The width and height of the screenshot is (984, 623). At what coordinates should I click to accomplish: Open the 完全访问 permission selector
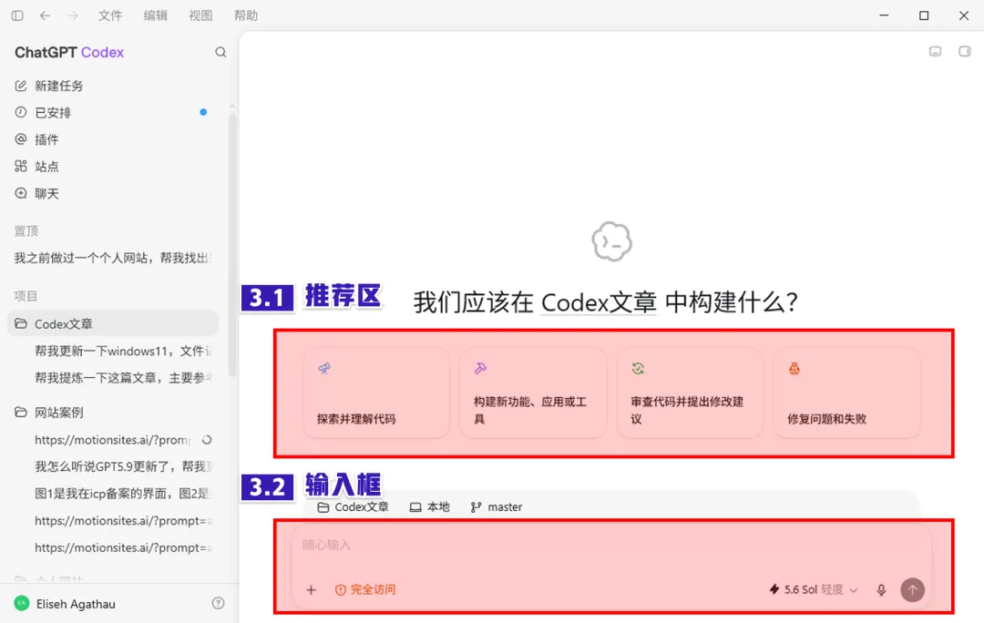[365, 589]
